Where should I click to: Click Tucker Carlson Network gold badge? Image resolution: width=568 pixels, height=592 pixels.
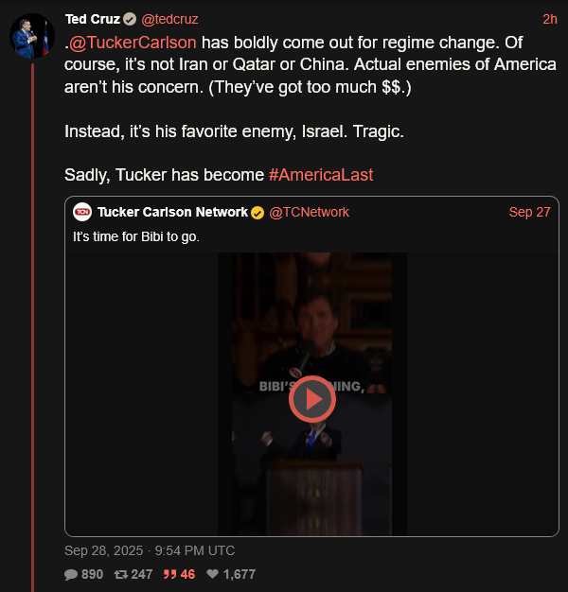coord(257,212)
